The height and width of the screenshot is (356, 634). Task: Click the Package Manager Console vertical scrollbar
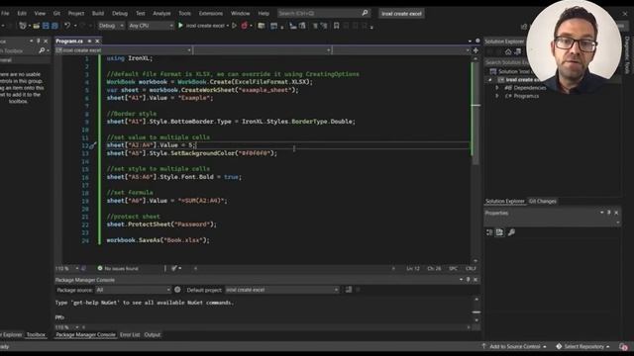pos(476,310)
